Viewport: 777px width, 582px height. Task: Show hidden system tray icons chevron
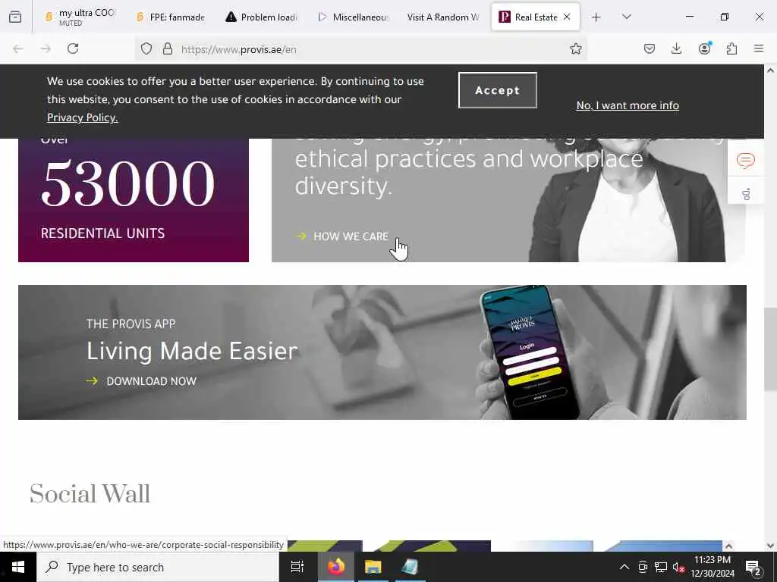(x=624, y=567)
